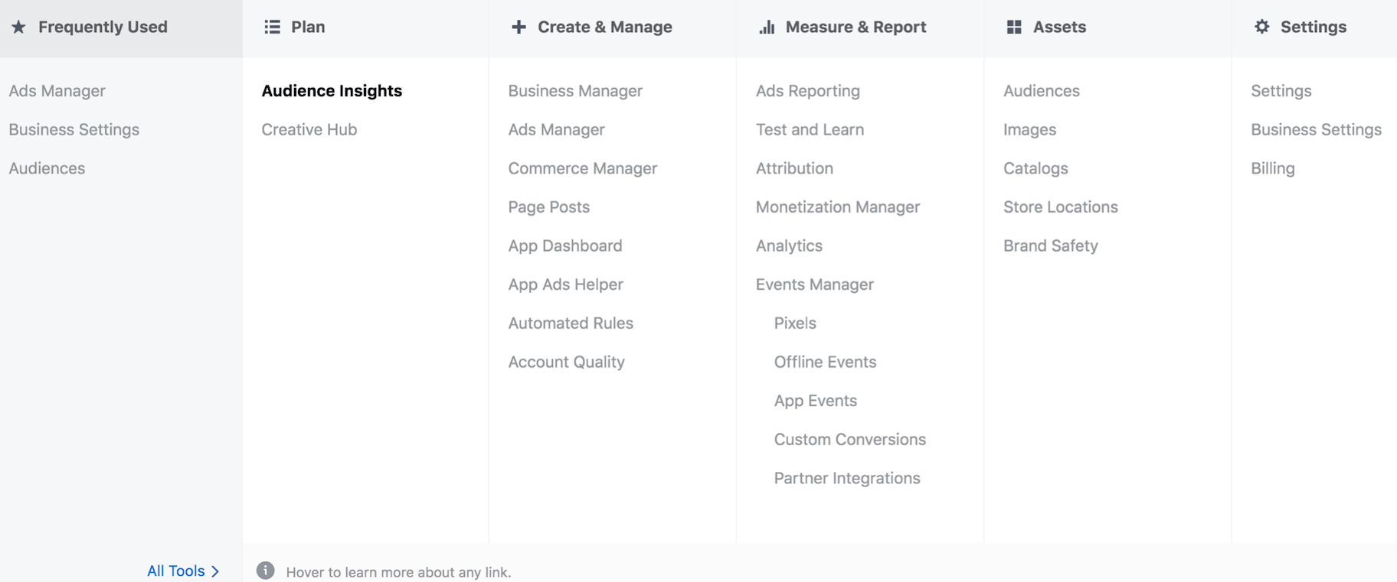The height and width of the screenshot is (582, 1397).
Task: Click the grid icon beside Assets
Action: (x=1014, y=28)
